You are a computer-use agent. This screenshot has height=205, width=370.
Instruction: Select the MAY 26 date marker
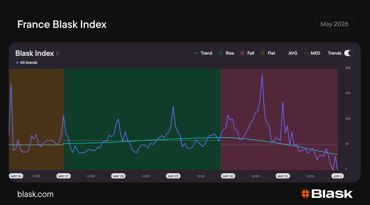(16, 176)
